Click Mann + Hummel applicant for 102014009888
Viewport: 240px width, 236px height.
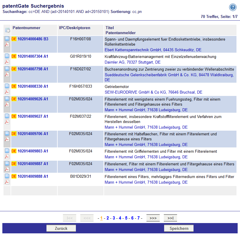pyautogui.click(x=146, y=182)
